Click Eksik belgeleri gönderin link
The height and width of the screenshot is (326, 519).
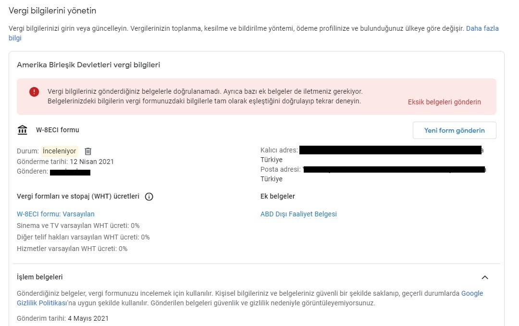point(444,102)
